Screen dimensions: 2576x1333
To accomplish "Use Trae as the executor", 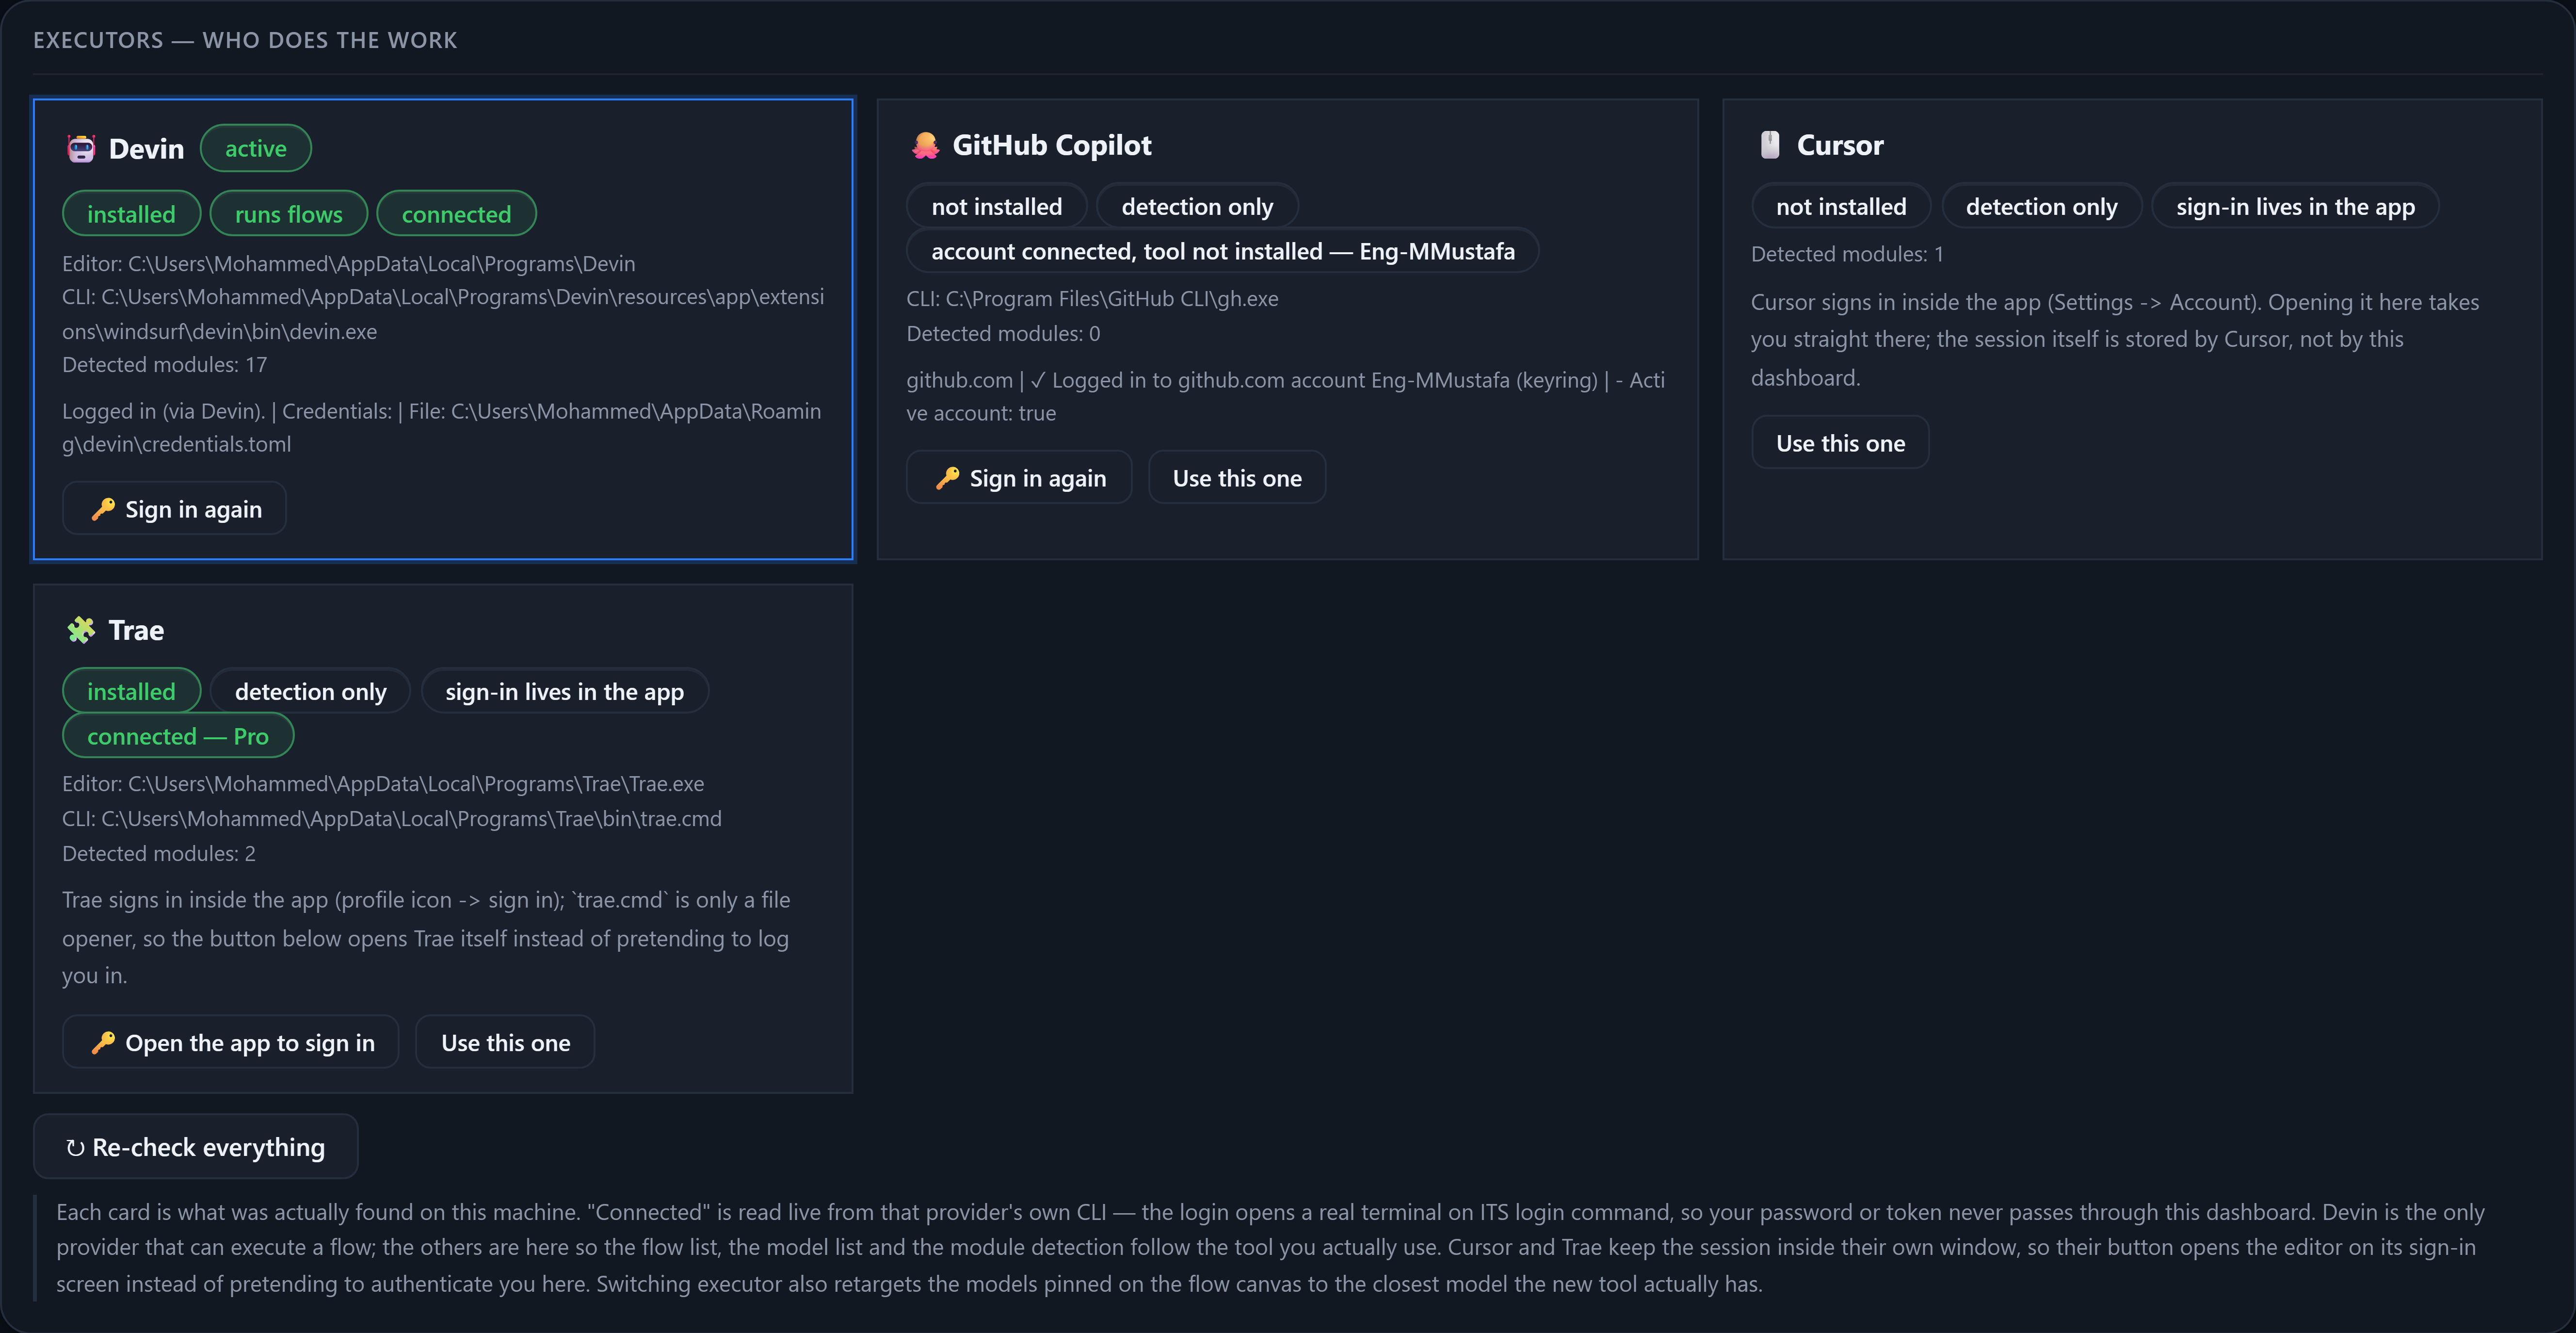I will click(x=505, y=1042).
